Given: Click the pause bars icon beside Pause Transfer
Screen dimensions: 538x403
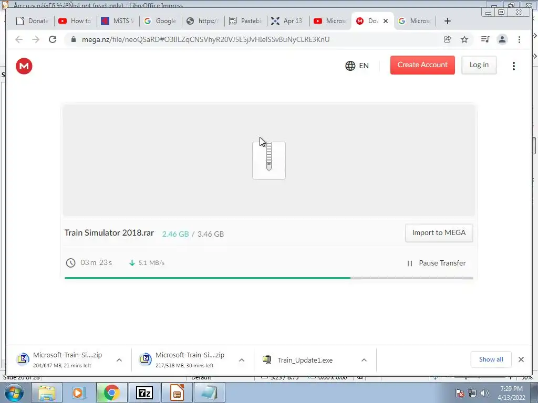Looking at the screenshot, I should pyautogui.click(x=410, y=263).
